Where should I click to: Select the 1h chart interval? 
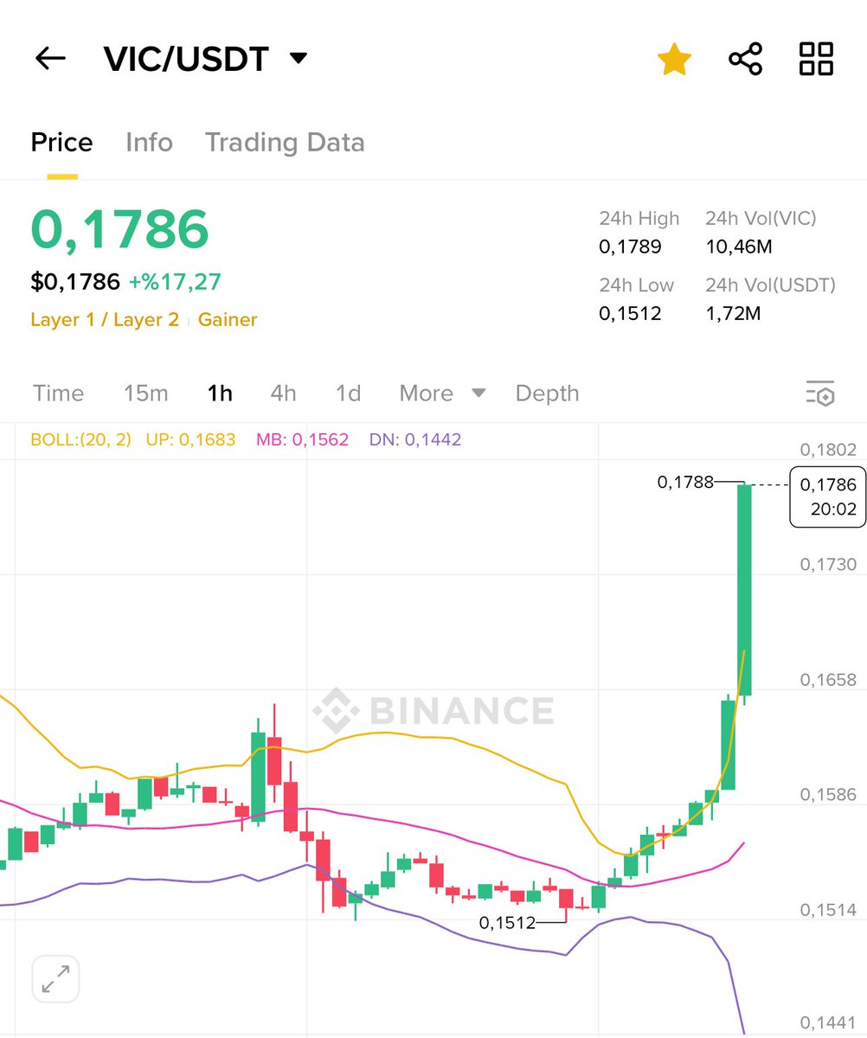tap(220, 394)
